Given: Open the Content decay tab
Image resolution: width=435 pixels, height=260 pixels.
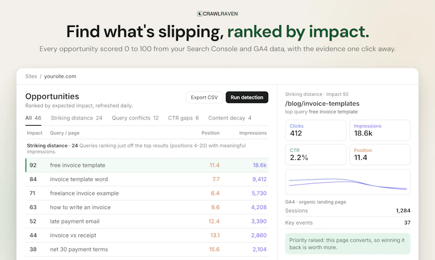Looking at the screenshot, I should pyautogui.click(x=230, y=118).
